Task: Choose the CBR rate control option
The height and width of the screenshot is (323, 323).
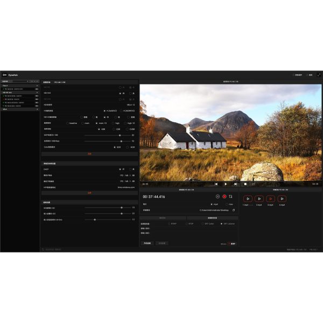Action: click(x=115, y=129)
